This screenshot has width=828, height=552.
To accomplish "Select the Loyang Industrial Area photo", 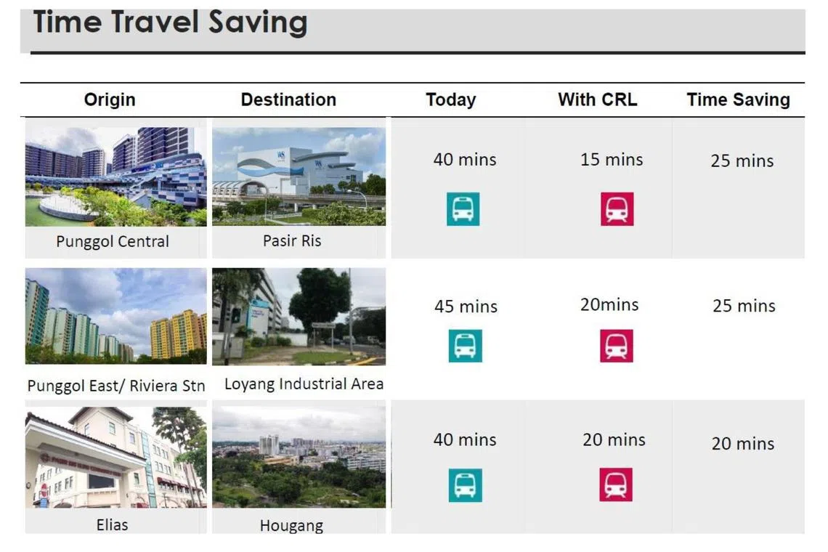I will point(299,316).
